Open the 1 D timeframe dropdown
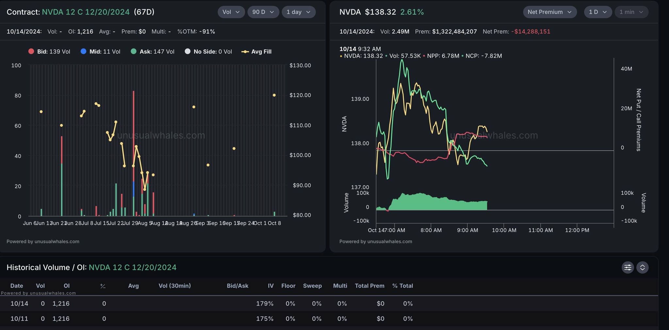Image resolution: width=669 pixels, height=330 pixels. click(x=598, y=12)
